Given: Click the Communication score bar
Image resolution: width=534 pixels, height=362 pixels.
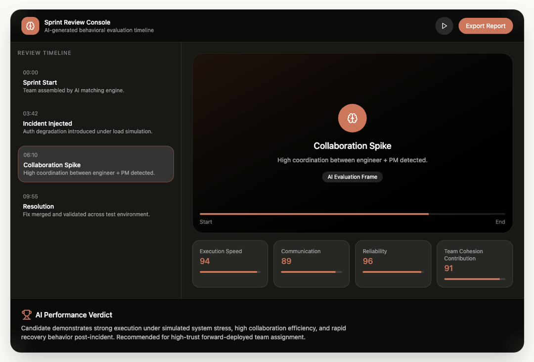Looking at the screenshot, I should (311, 272).
